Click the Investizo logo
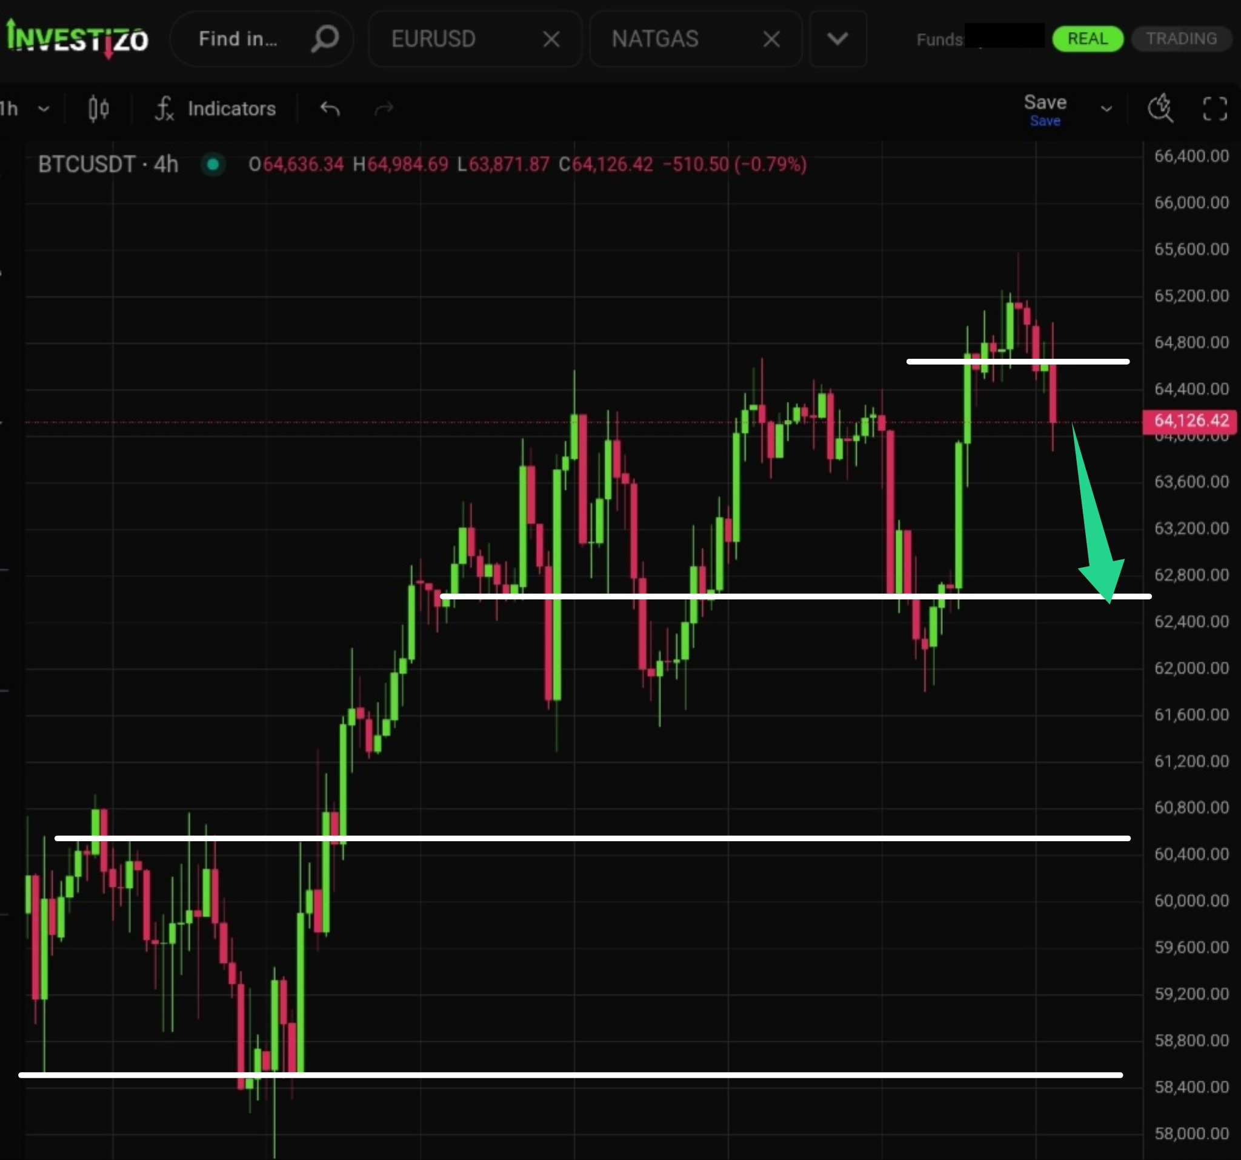 [x=78, y=39]
